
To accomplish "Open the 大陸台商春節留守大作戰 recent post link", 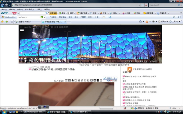I will [x=135, y=84].
